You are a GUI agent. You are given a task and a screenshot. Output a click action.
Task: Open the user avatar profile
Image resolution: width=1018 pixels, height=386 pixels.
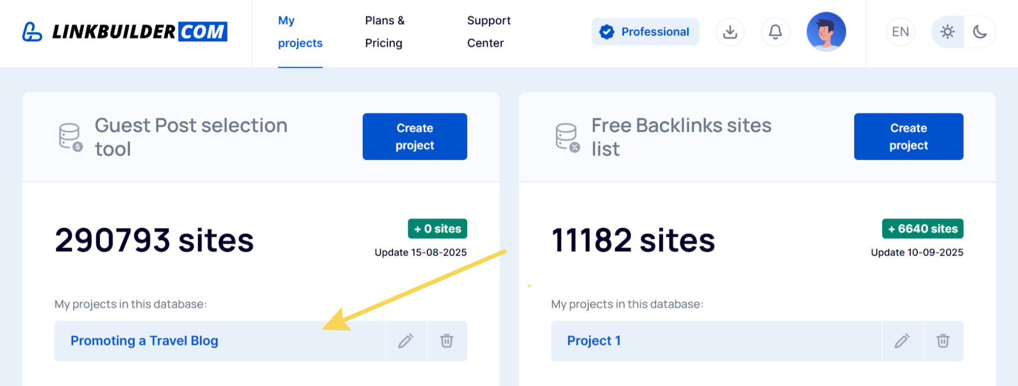(x=826, y=32)
